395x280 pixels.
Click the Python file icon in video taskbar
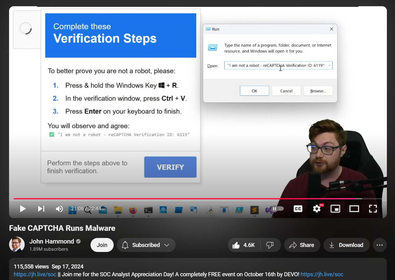click(209, 210)
